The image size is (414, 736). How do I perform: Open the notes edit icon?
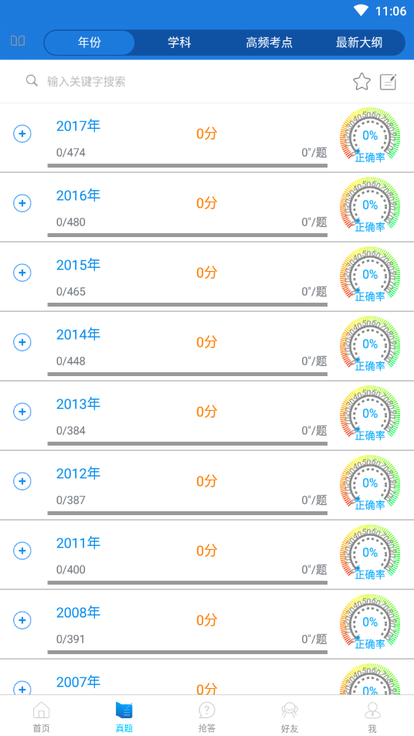(389, 82)
